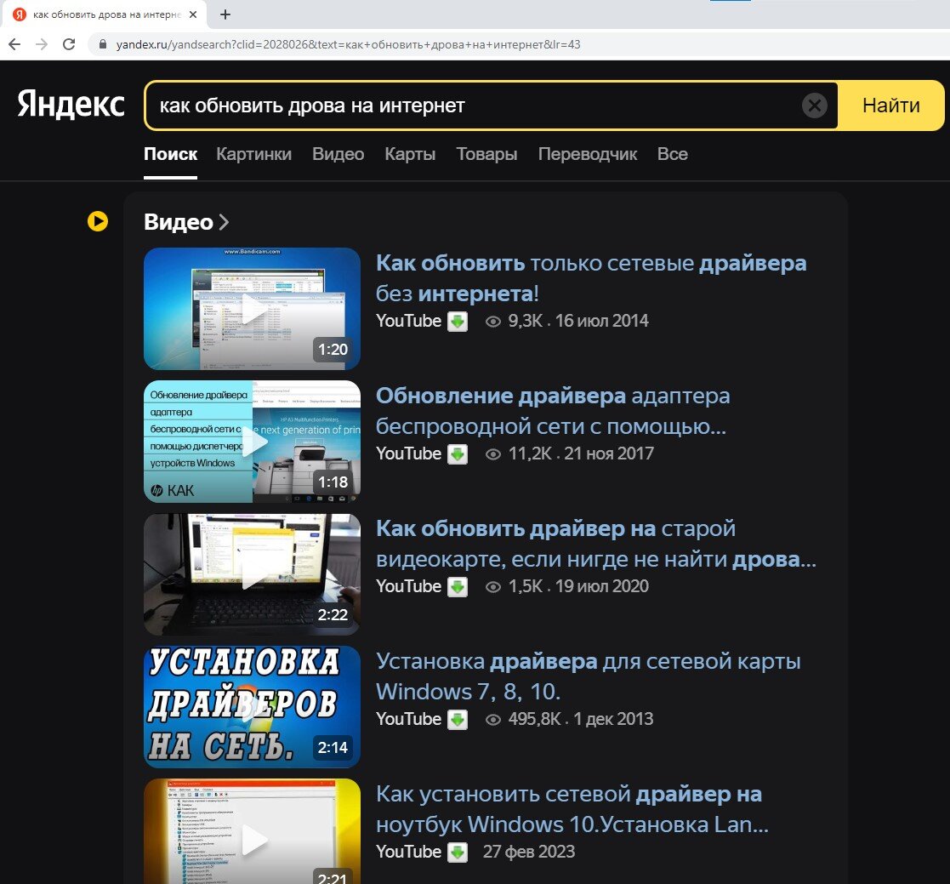Open a new browser tab with plus

point(225,14)
